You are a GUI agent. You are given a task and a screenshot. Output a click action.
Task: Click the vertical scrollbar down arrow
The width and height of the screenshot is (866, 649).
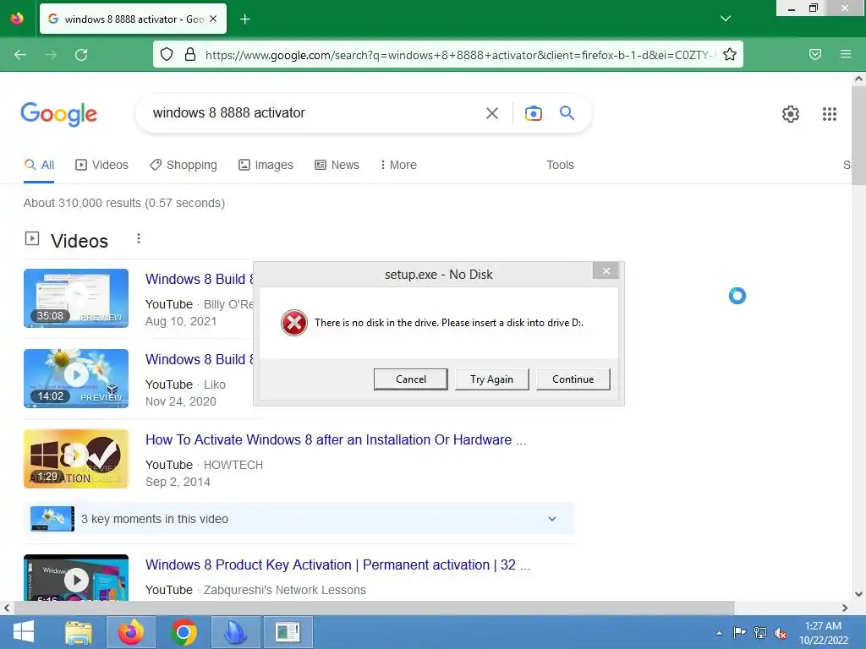858,594
